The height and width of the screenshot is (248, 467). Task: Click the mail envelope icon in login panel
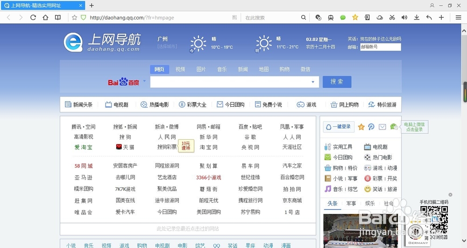coord(382,127)
